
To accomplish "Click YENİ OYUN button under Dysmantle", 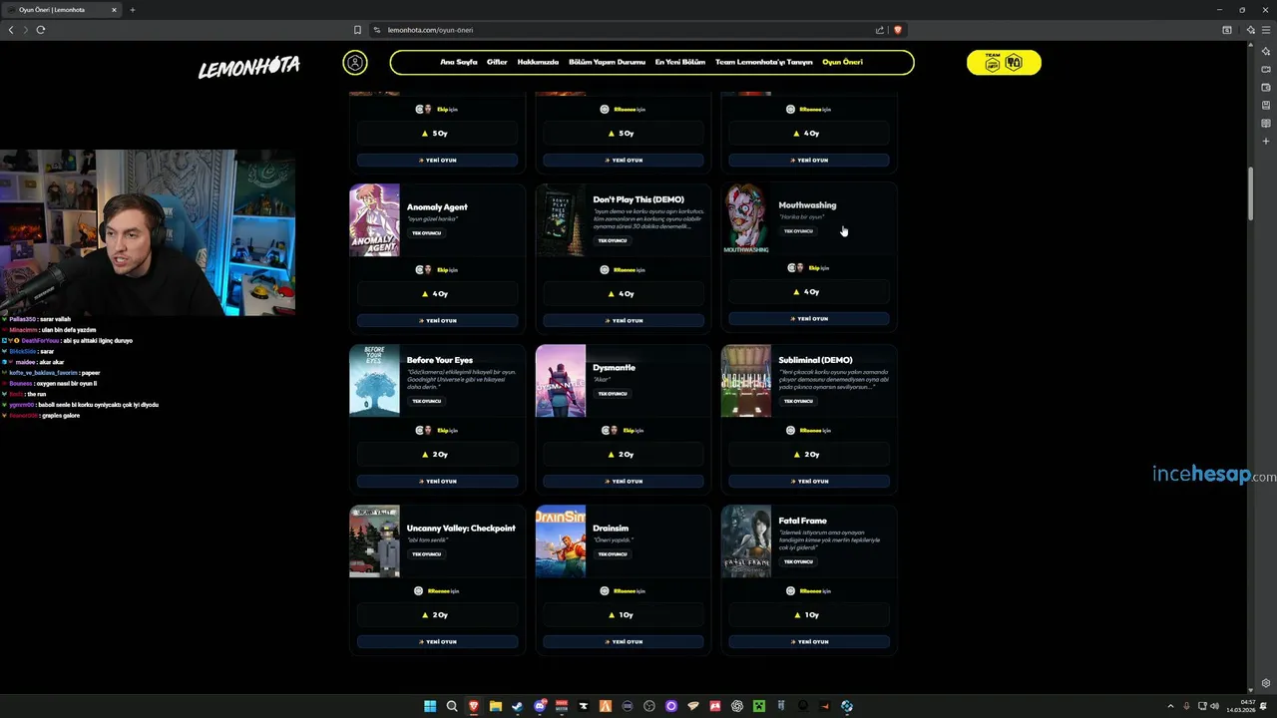I will point(624,482).
